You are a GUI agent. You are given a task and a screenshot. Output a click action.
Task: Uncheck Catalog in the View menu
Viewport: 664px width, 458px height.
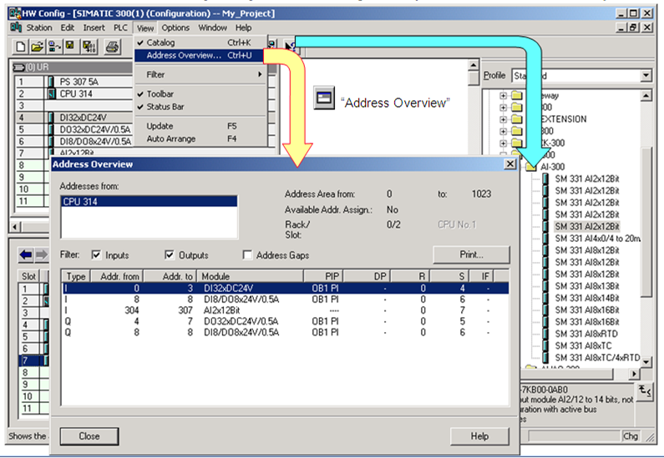tap(200, 43)
